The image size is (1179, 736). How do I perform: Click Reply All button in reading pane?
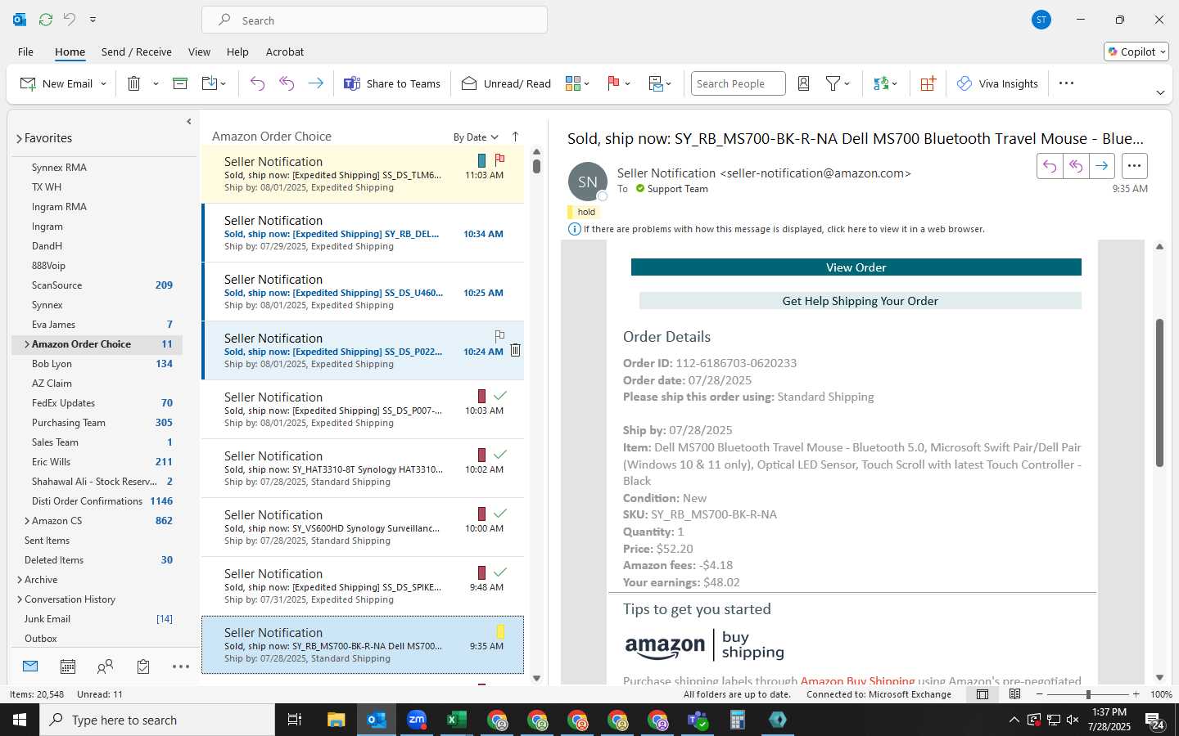click(x=1076, y=166)
